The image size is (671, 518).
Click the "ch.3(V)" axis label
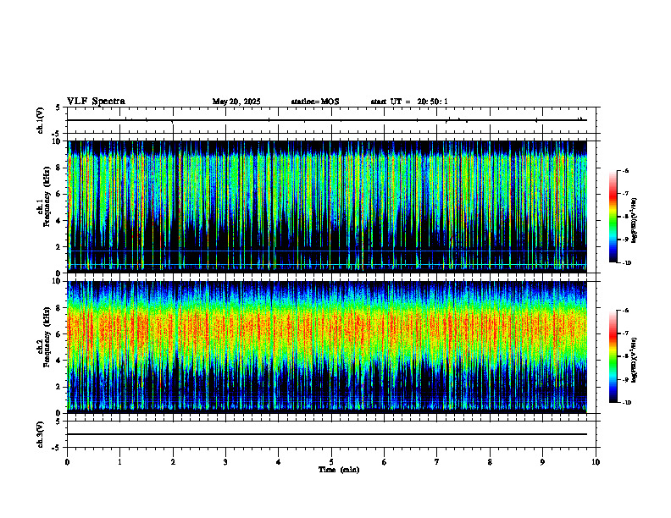pyautogui.click(x=41, y=434)
